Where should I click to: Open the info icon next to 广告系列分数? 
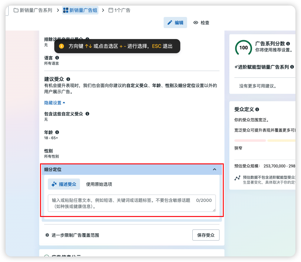pos(288,43)
